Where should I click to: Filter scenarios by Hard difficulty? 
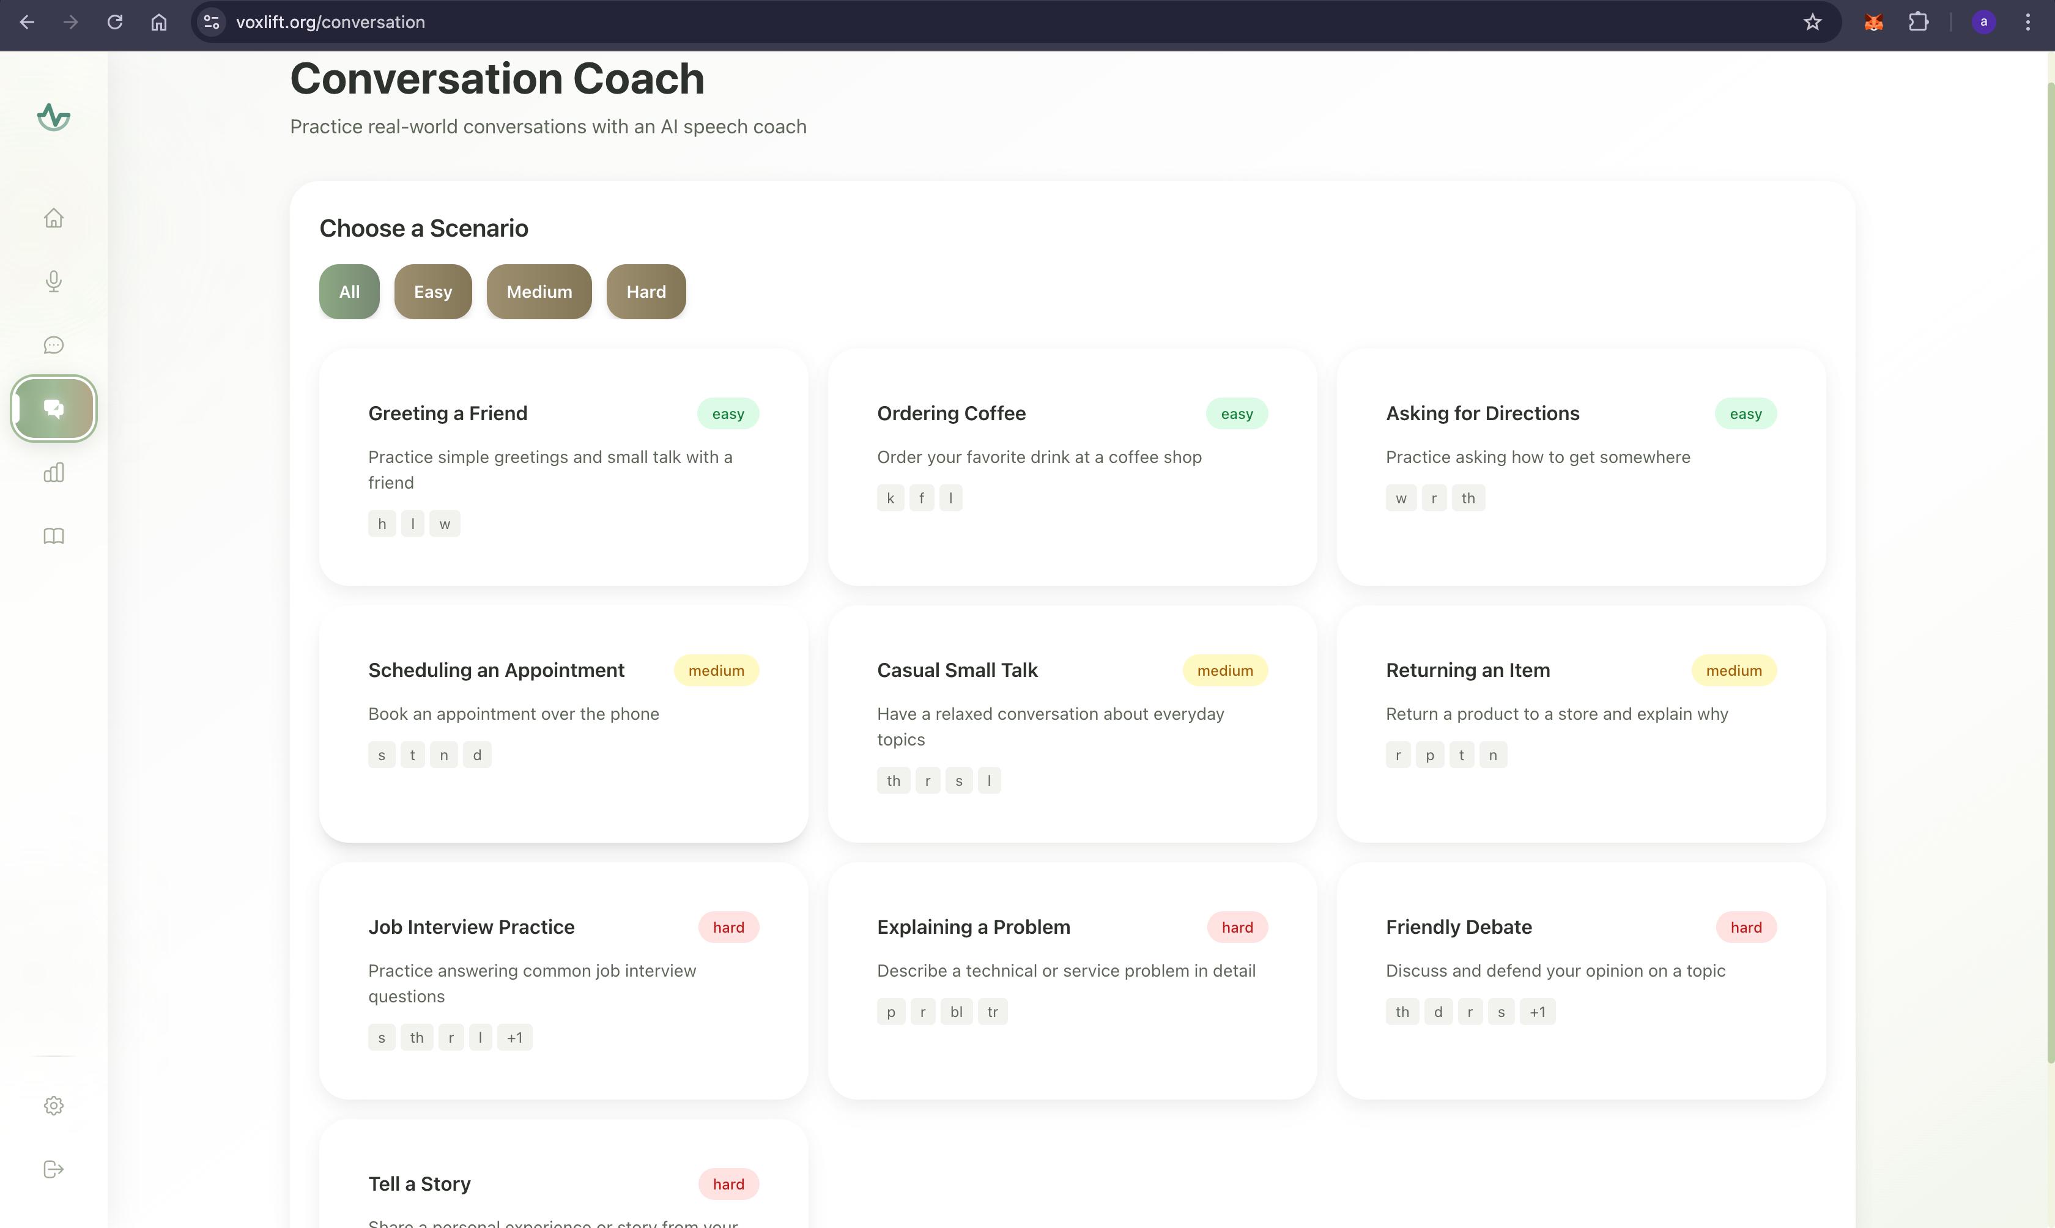coord(645,291)
